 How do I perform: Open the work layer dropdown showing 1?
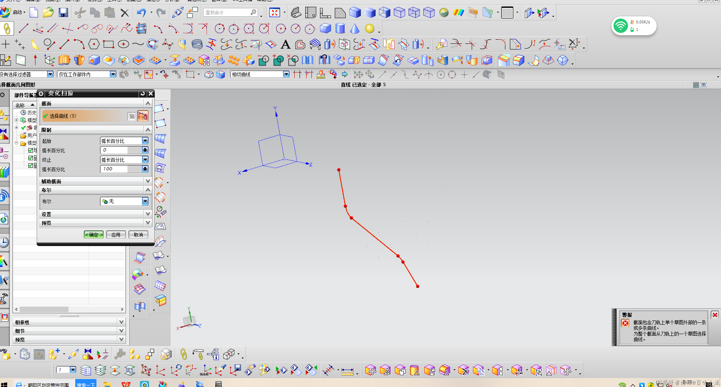[73, 370]
